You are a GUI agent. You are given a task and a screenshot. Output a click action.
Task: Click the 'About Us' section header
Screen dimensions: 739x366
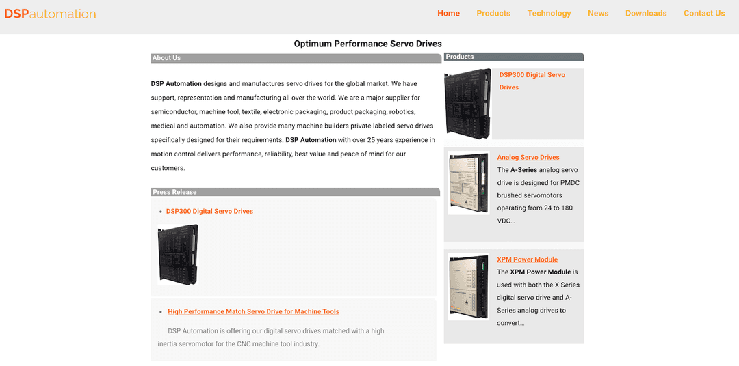(x=296, y=58)
